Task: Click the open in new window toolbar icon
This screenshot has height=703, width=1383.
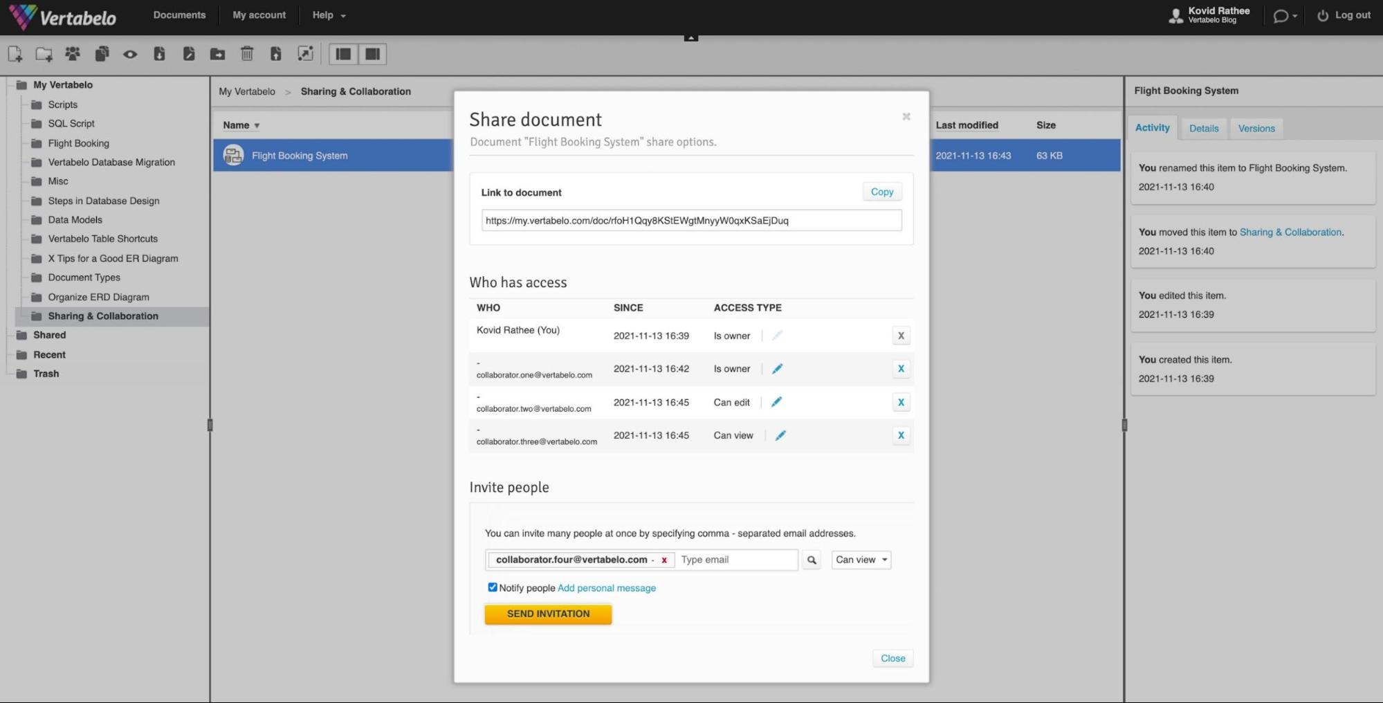Action: pos(305,53)
